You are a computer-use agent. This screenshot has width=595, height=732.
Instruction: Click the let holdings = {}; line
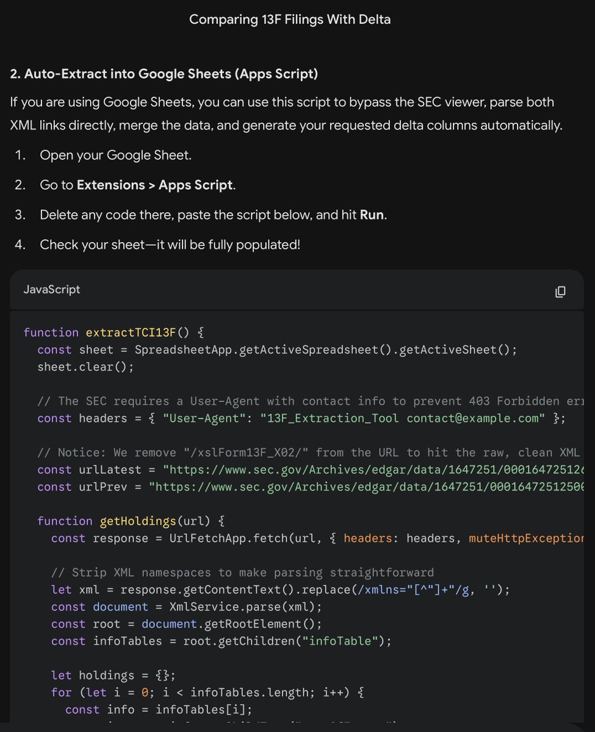114,675
